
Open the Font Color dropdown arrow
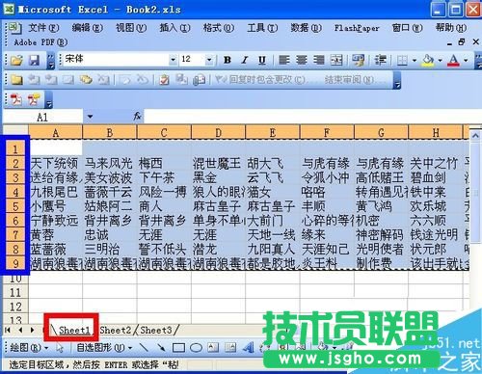[466, 60]
